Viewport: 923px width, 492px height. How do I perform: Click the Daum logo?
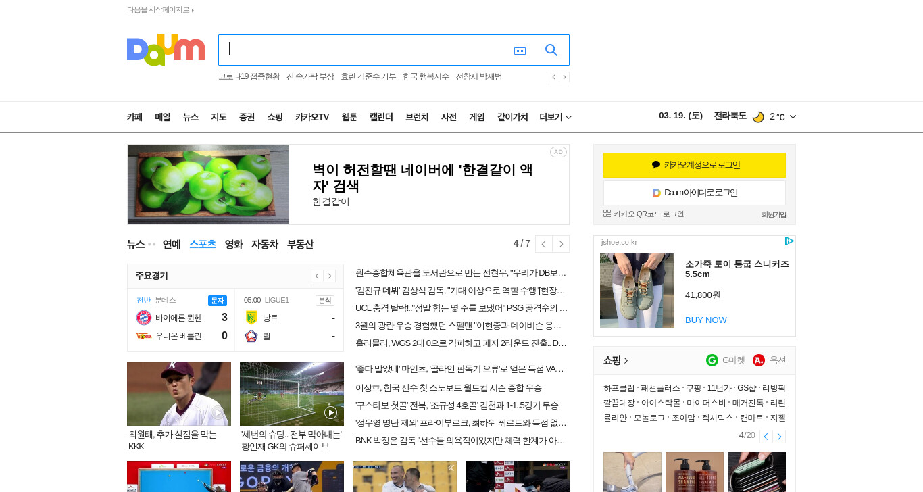tap(166, 50)
